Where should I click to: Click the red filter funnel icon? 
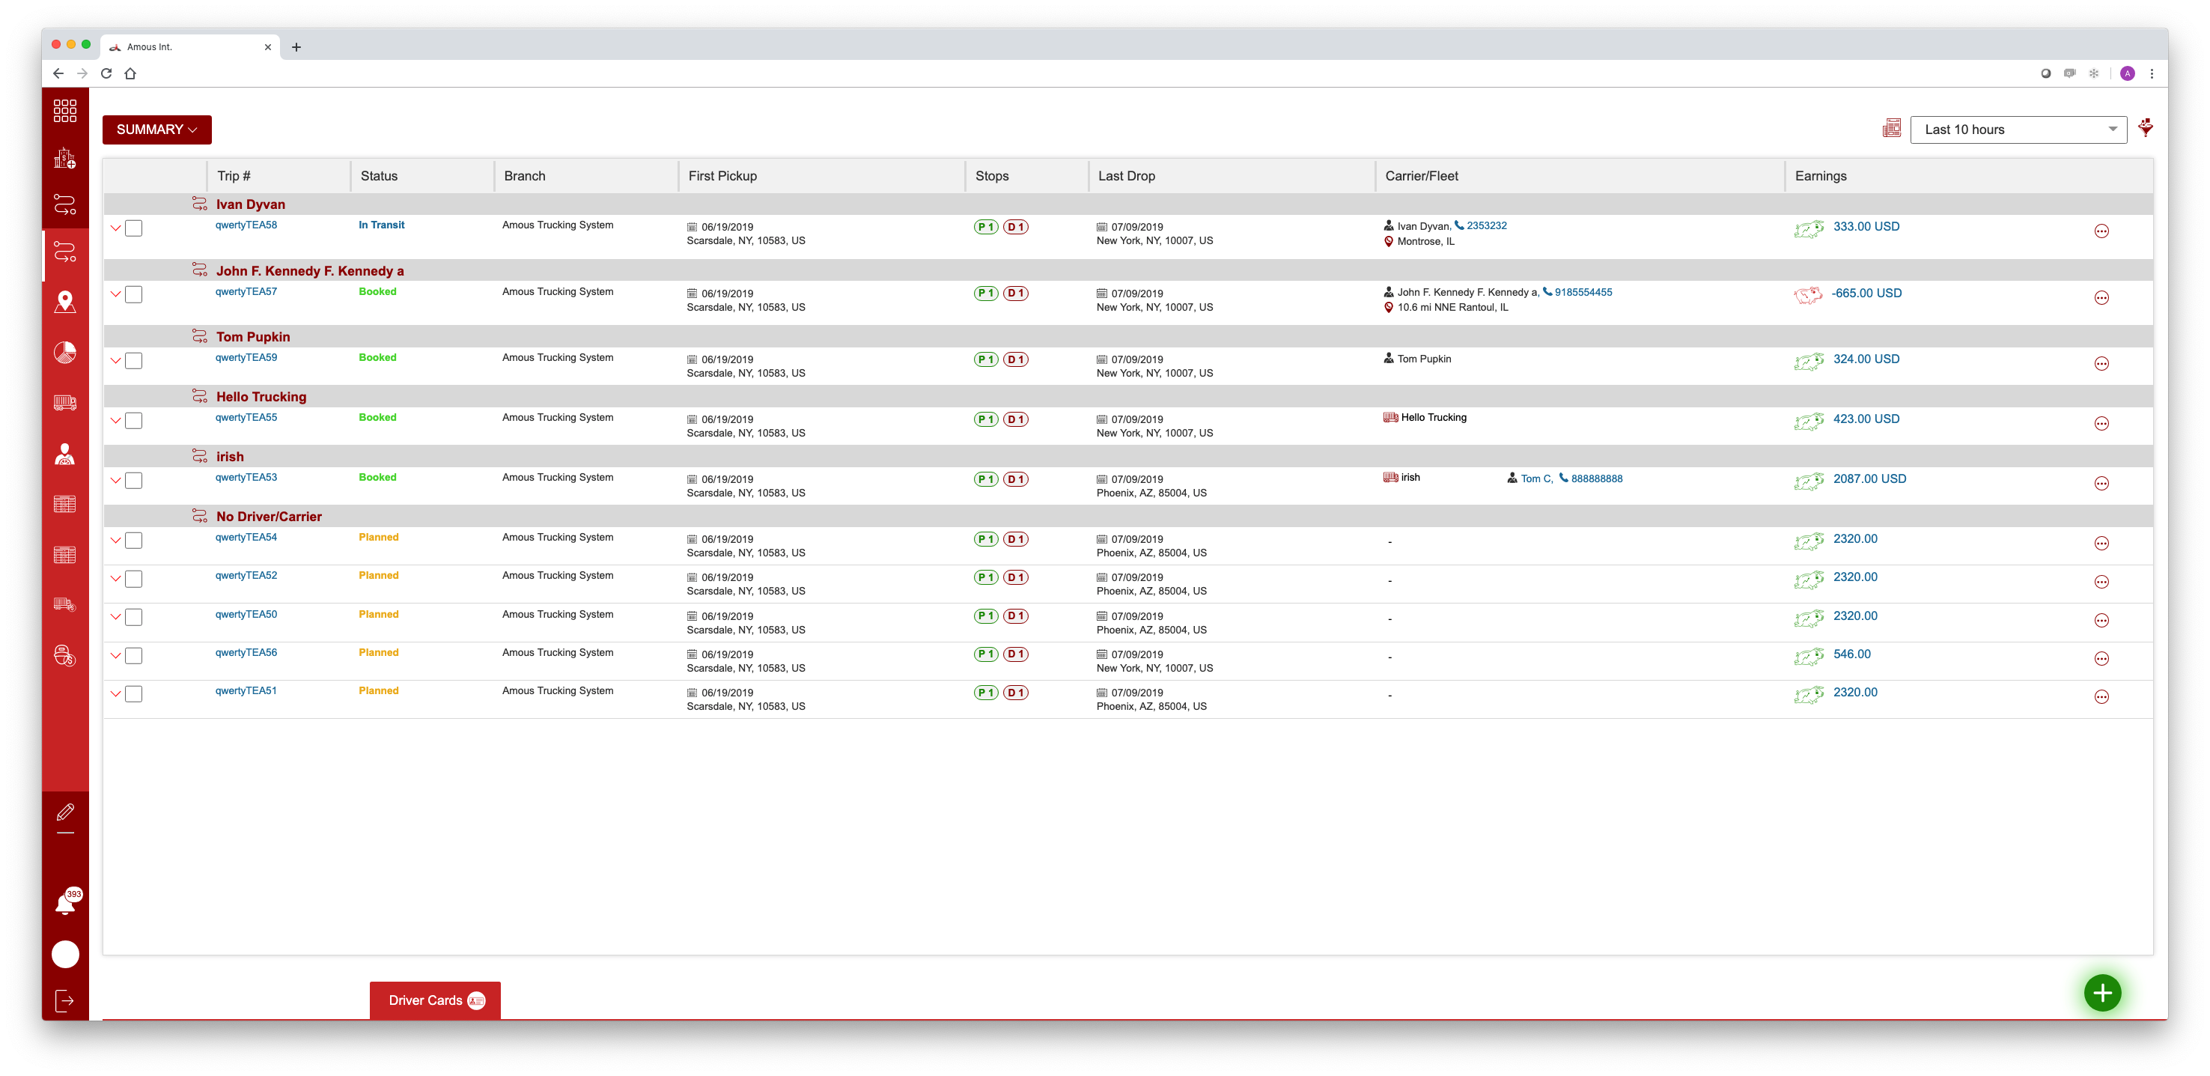(2146, 128)
